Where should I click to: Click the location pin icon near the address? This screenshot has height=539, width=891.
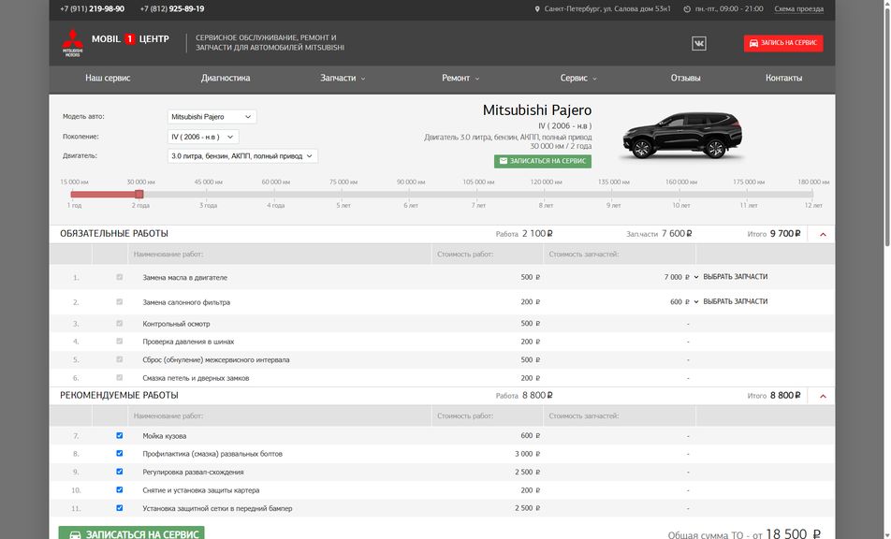point(537,9)
